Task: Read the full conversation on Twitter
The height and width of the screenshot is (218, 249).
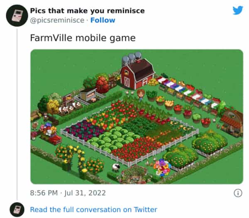Action: [x=93, y=209]
